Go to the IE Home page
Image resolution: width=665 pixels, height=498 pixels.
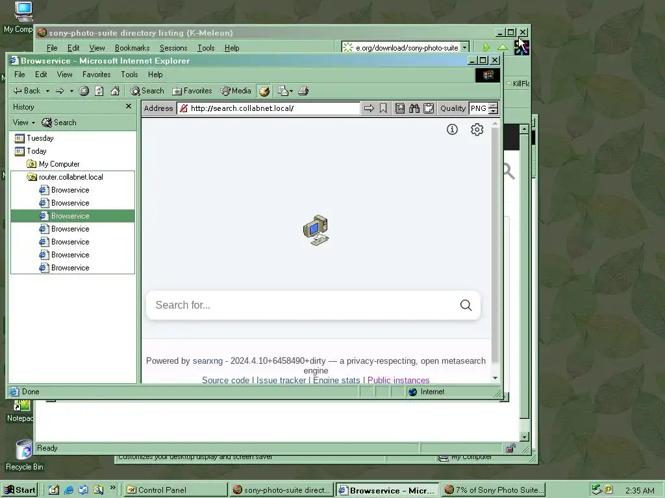pos(115,91)
